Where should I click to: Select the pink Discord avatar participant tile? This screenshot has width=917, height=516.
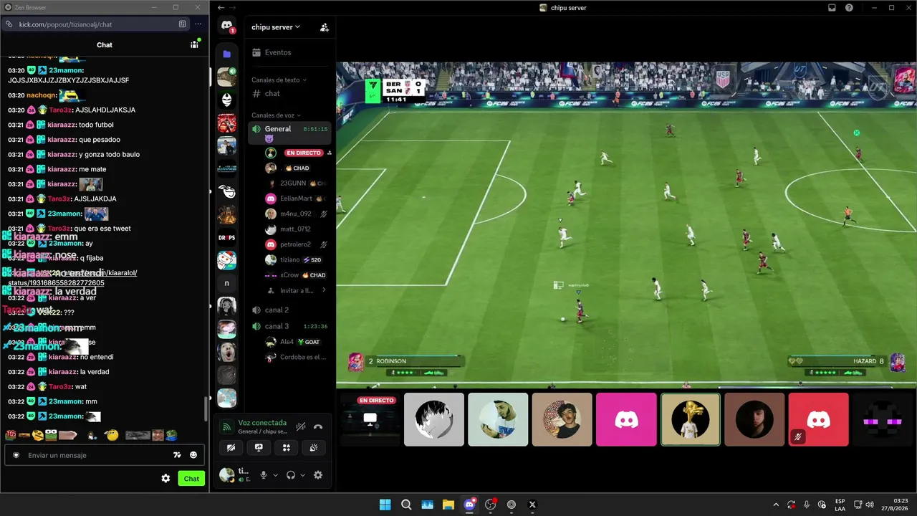pos(626,419)
